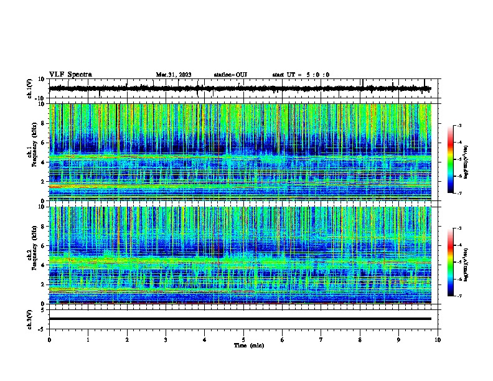
Task: Click the '5' tick on ch.3(V) axis
Action: pyautogui.click(x=43, y=310)
